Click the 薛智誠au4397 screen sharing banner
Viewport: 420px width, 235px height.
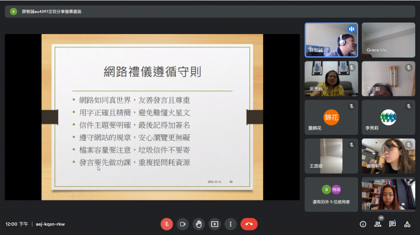pyautogui.click(x=210, y=12)
